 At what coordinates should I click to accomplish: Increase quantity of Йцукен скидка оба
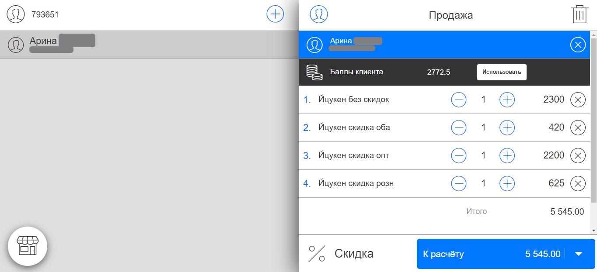click(x=507, y=128)
